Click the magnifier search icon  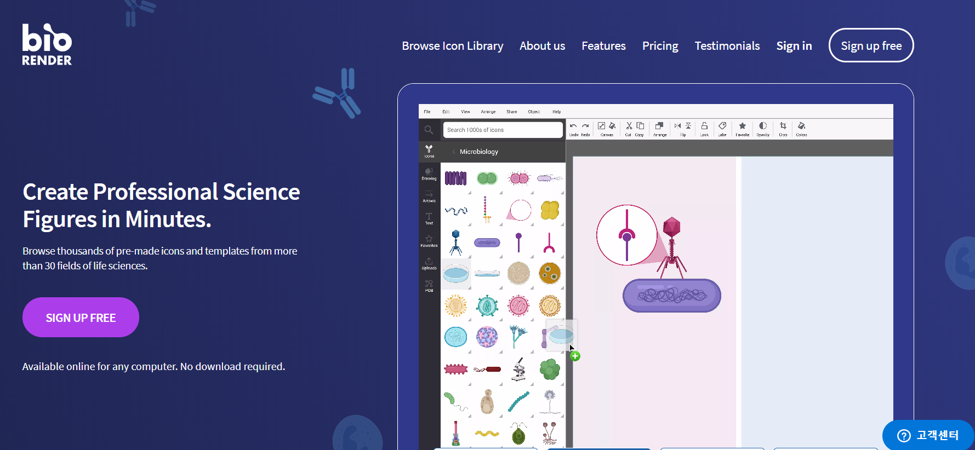tap(429, 130)
